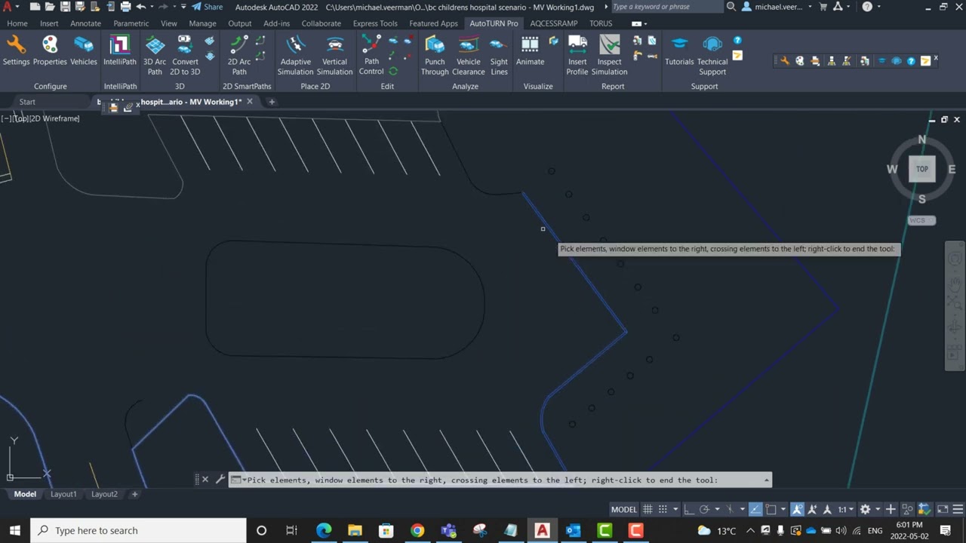966x543 pixels.
Task: Click the Undo arrow
Action: coord(140,7)
